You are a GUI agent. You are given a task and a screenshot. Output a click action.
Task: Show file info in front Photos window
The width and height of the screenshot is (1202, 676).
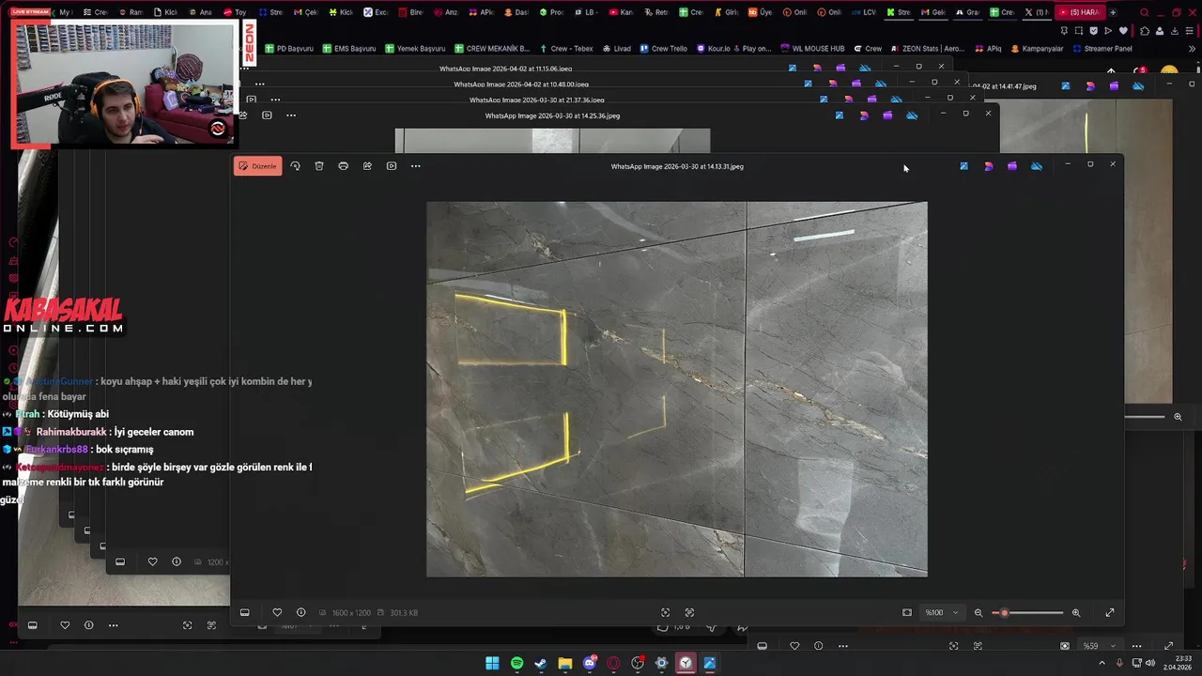pyautogui.click(x=300, y=612)
